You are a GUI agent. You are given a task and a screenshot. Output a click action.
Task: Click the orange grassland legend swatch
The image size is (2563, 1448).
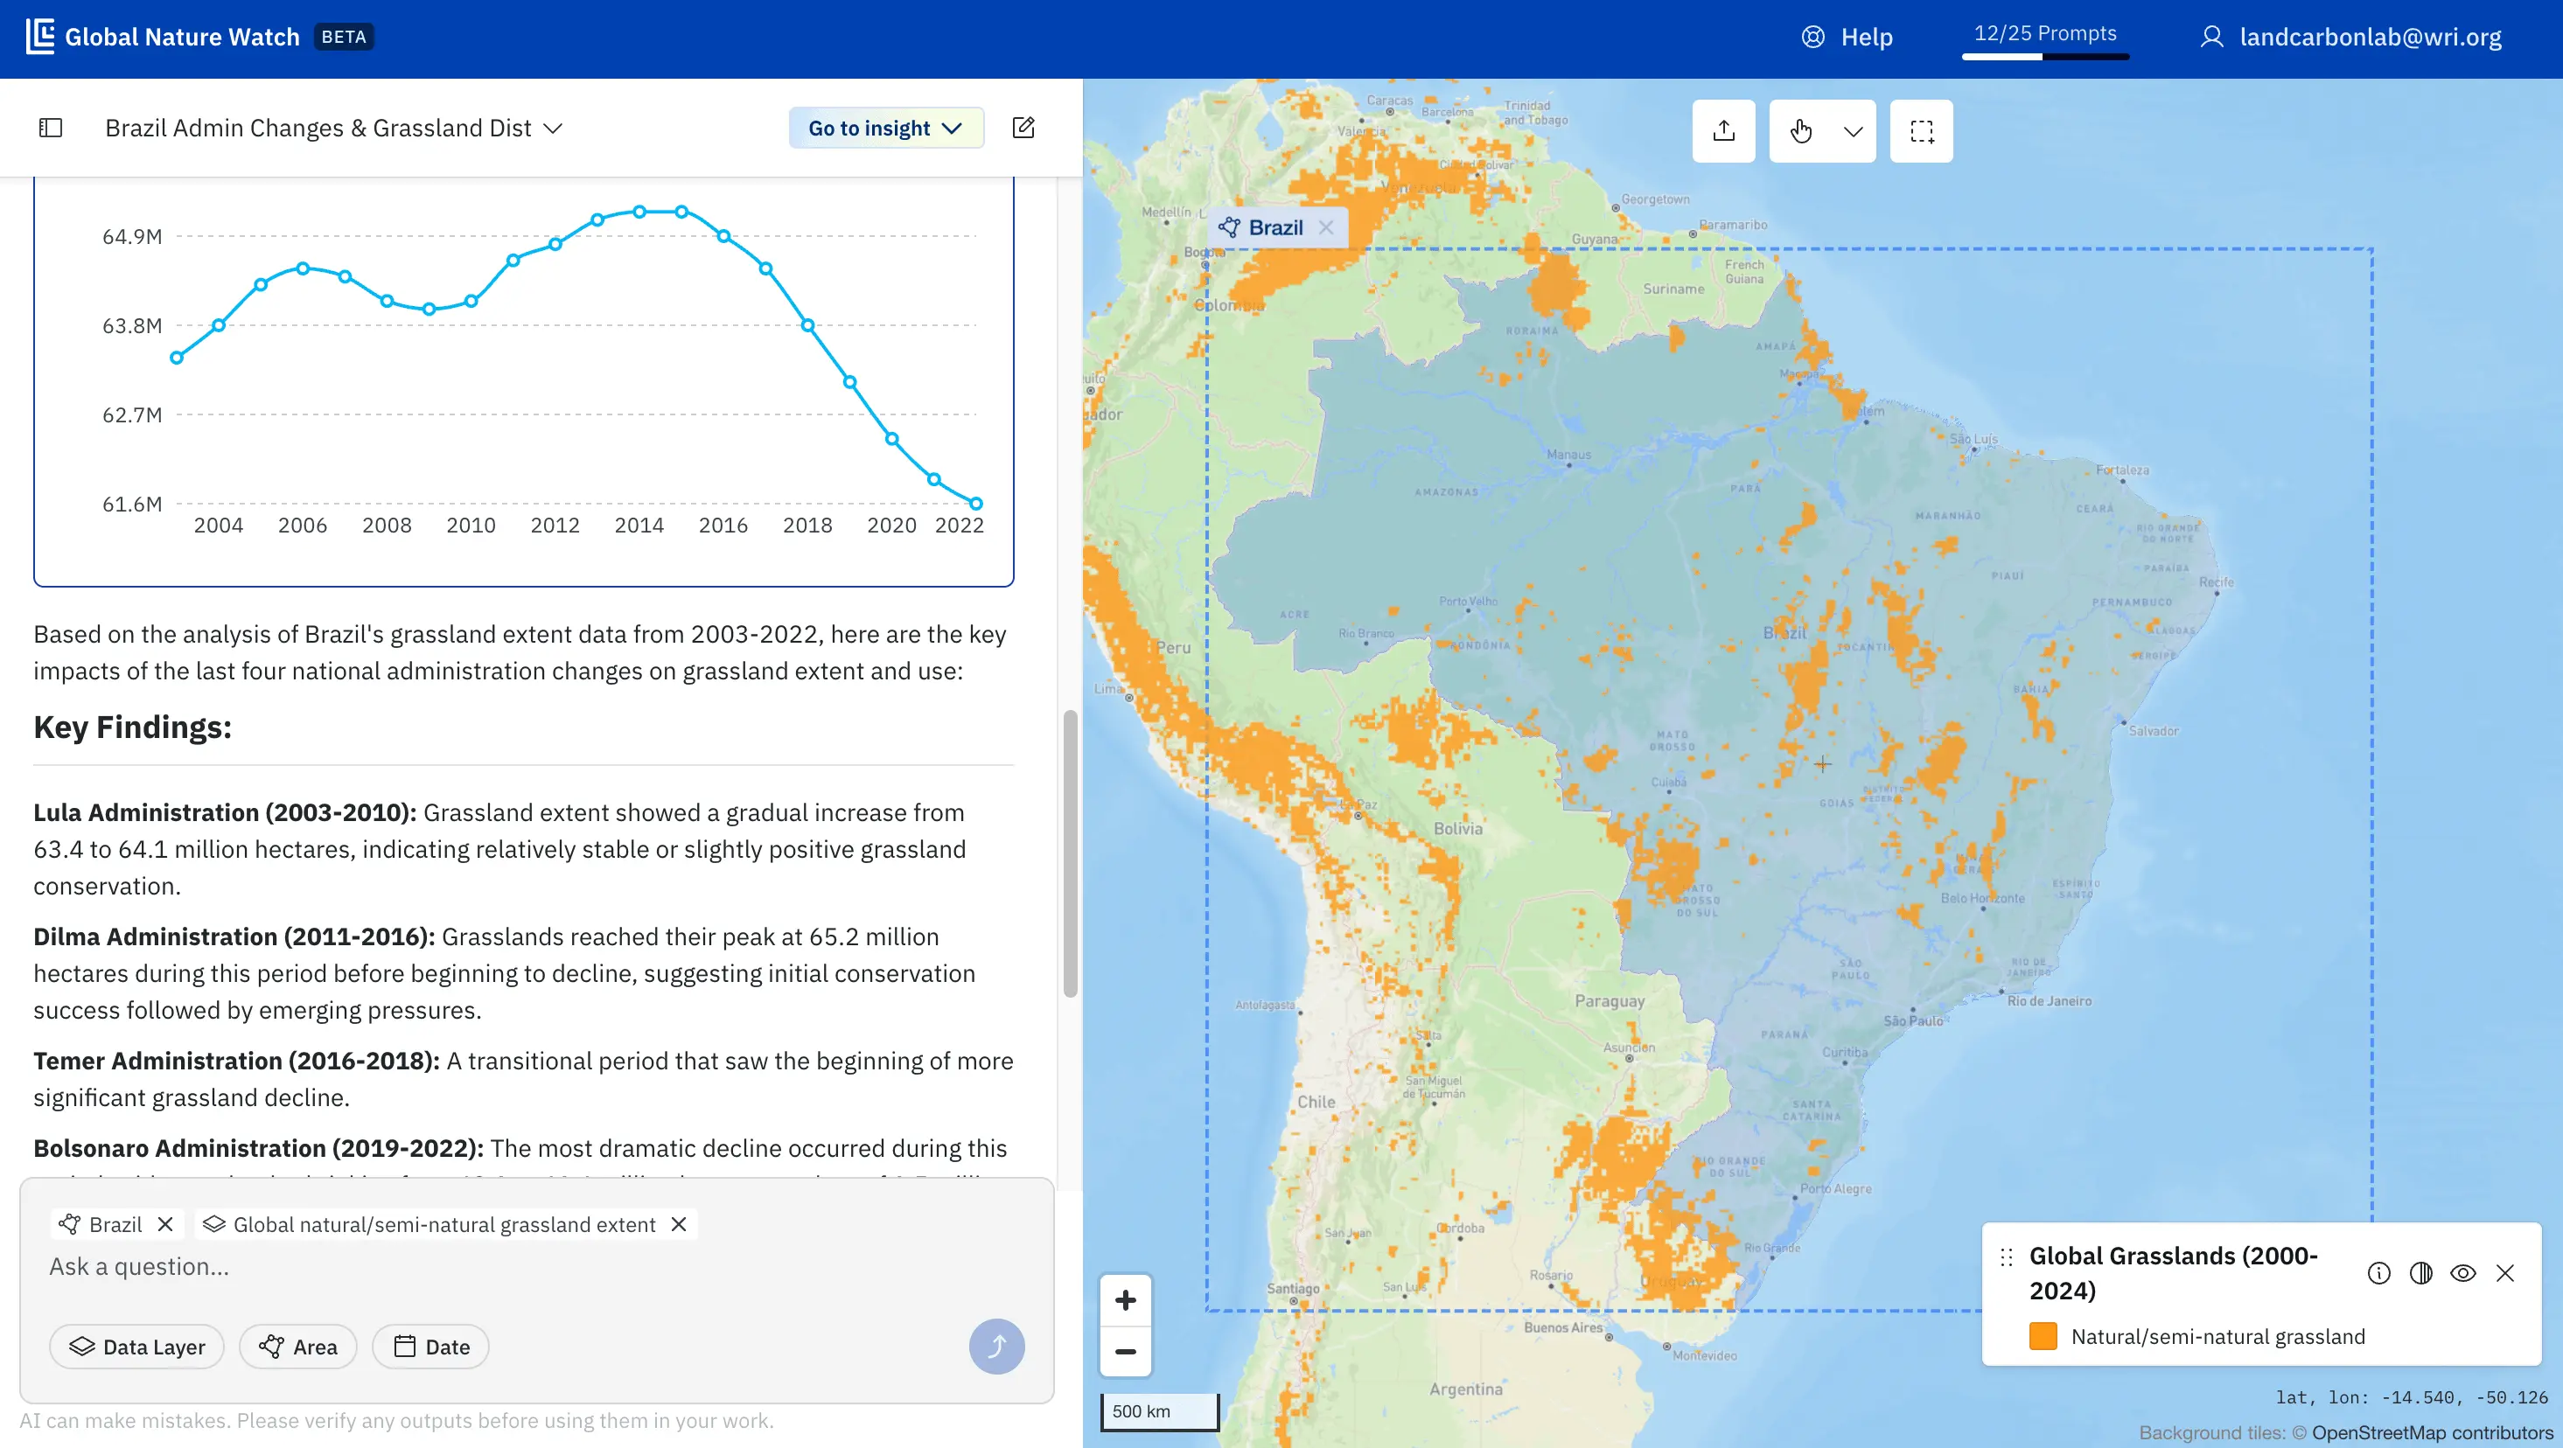[x=2043, y=1337]
